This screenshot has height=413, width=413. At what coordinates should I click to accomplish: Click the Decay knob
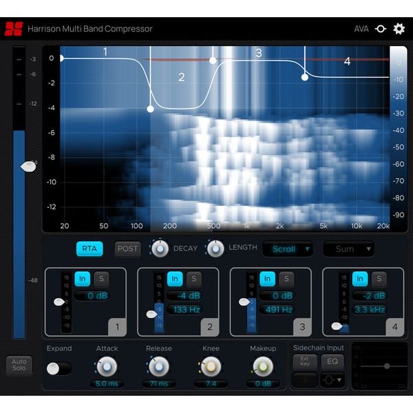click(160, 248)
